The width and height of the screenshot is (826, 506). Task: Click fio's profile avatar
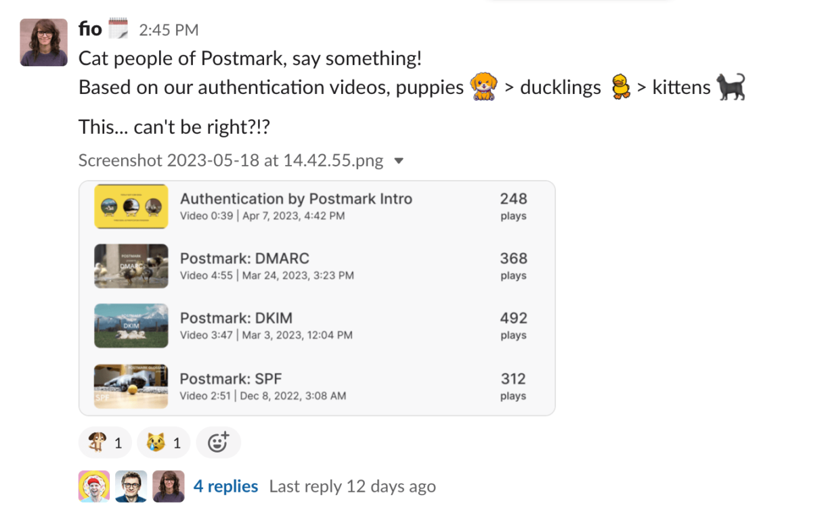[44, 42]
